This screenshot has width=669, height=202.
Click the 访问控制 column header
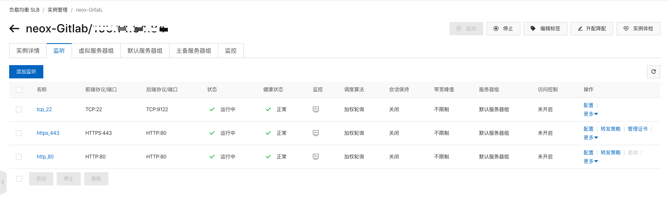click(x=548, y=90)
